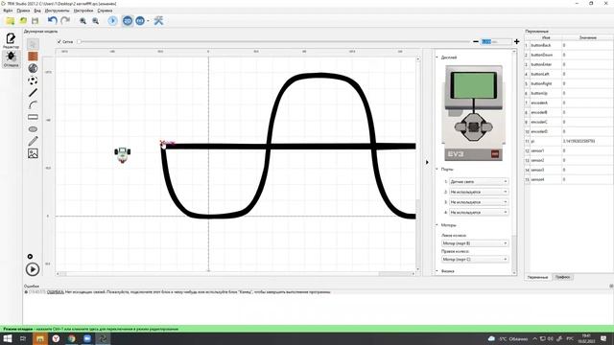Open port 4 sensor dropdown

pyautogui.click(x=479, y=213)
